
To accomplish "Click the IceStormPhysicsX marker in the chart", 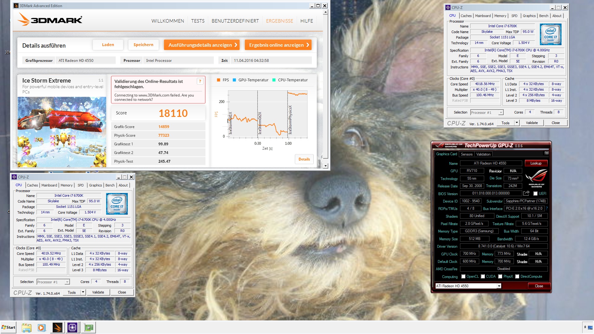I will 290,119.
